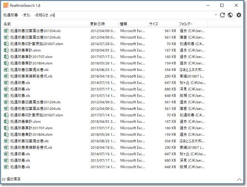Click the フォルダー column header
This screenshot has height=187, width=247.
pyautogui.click(x=186, y=24)
